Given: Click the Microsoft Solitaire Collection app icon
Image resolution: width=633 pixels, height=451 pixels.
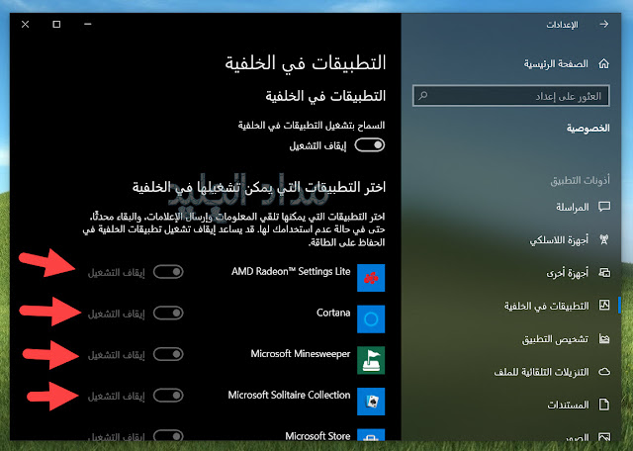Looking at the screenshot, I should (x=371, y=402).
